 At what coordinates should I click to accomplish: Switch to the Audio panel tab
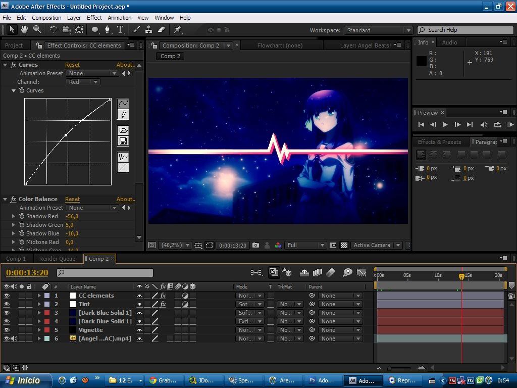(x=449, y=42)
